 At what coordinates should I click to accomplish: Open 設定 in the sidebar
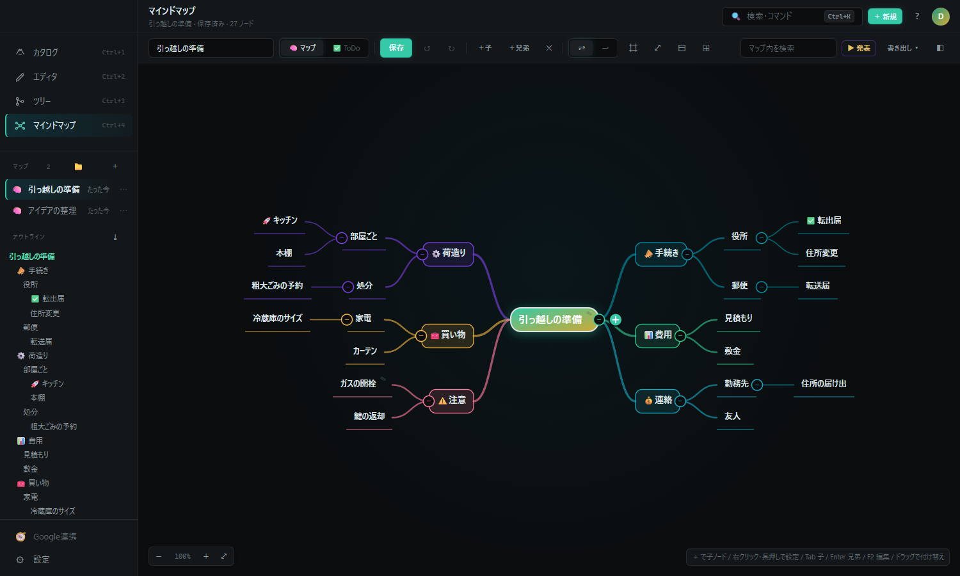[x=69, y=559]
